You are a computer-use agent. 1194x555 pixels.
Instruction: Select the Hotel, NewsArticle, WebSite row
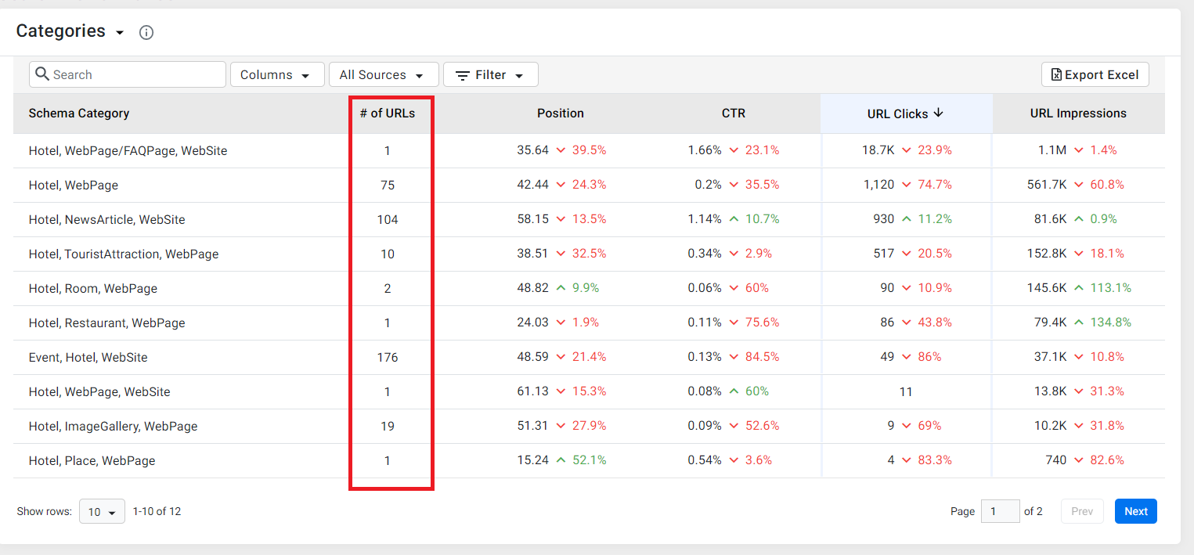pos(589,219)
